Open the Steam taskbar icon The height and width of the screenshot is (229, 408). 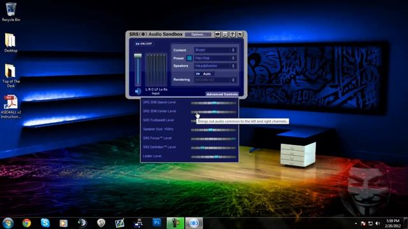pyautogui.click(x=82, y=223)
